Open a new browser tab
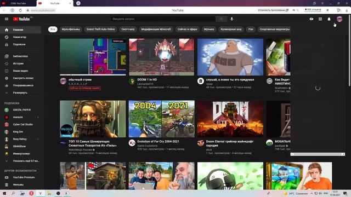This screenshot has height=197, width=351. coord(78,3)
